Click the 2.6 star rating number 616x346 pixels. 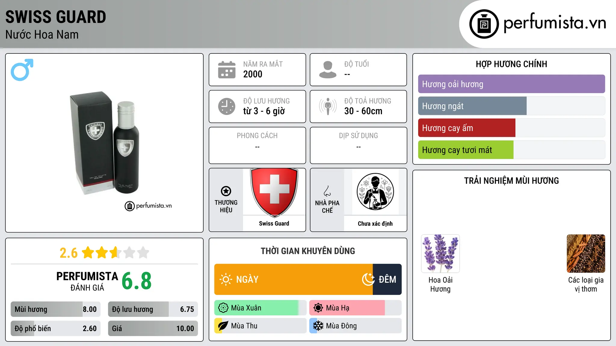coord(69,253)
